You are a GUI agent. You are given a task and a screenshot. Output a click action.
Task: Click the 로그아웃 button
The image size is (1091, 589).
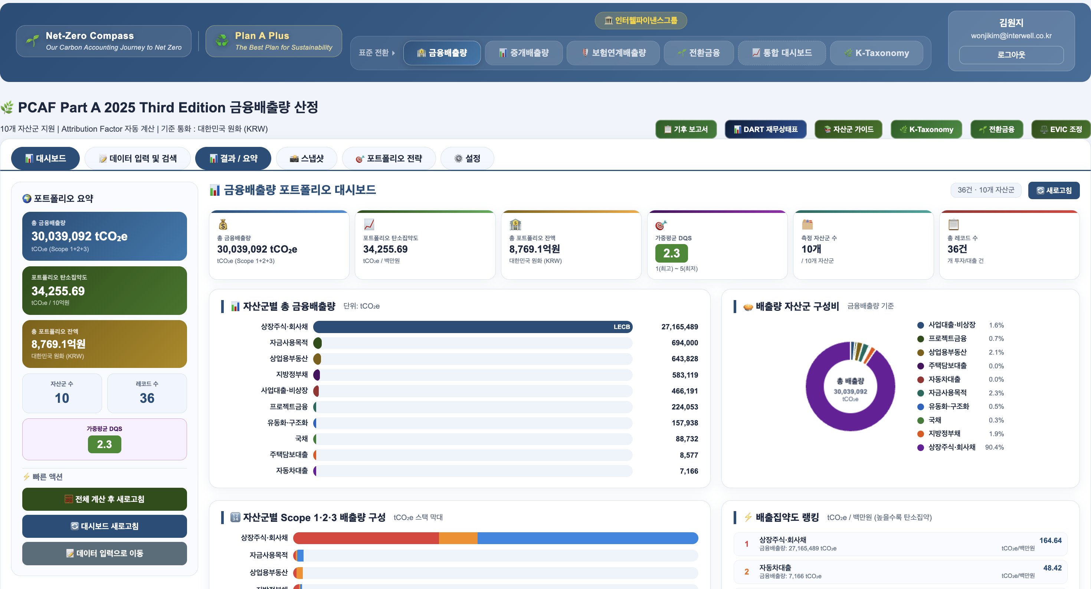[1011, 55]
